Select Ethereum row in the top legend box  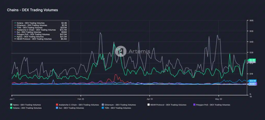point(41,25)
